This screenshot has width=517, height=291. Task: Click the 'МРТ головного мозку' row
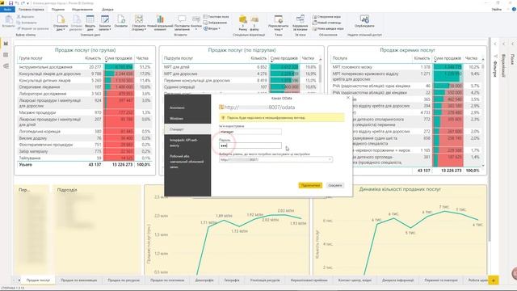point(406,67)
